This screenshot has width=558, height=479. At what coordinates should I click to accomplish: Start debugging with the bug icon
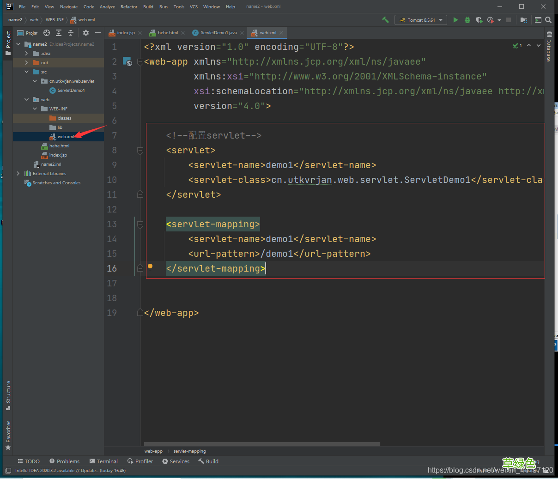[467, 20]
